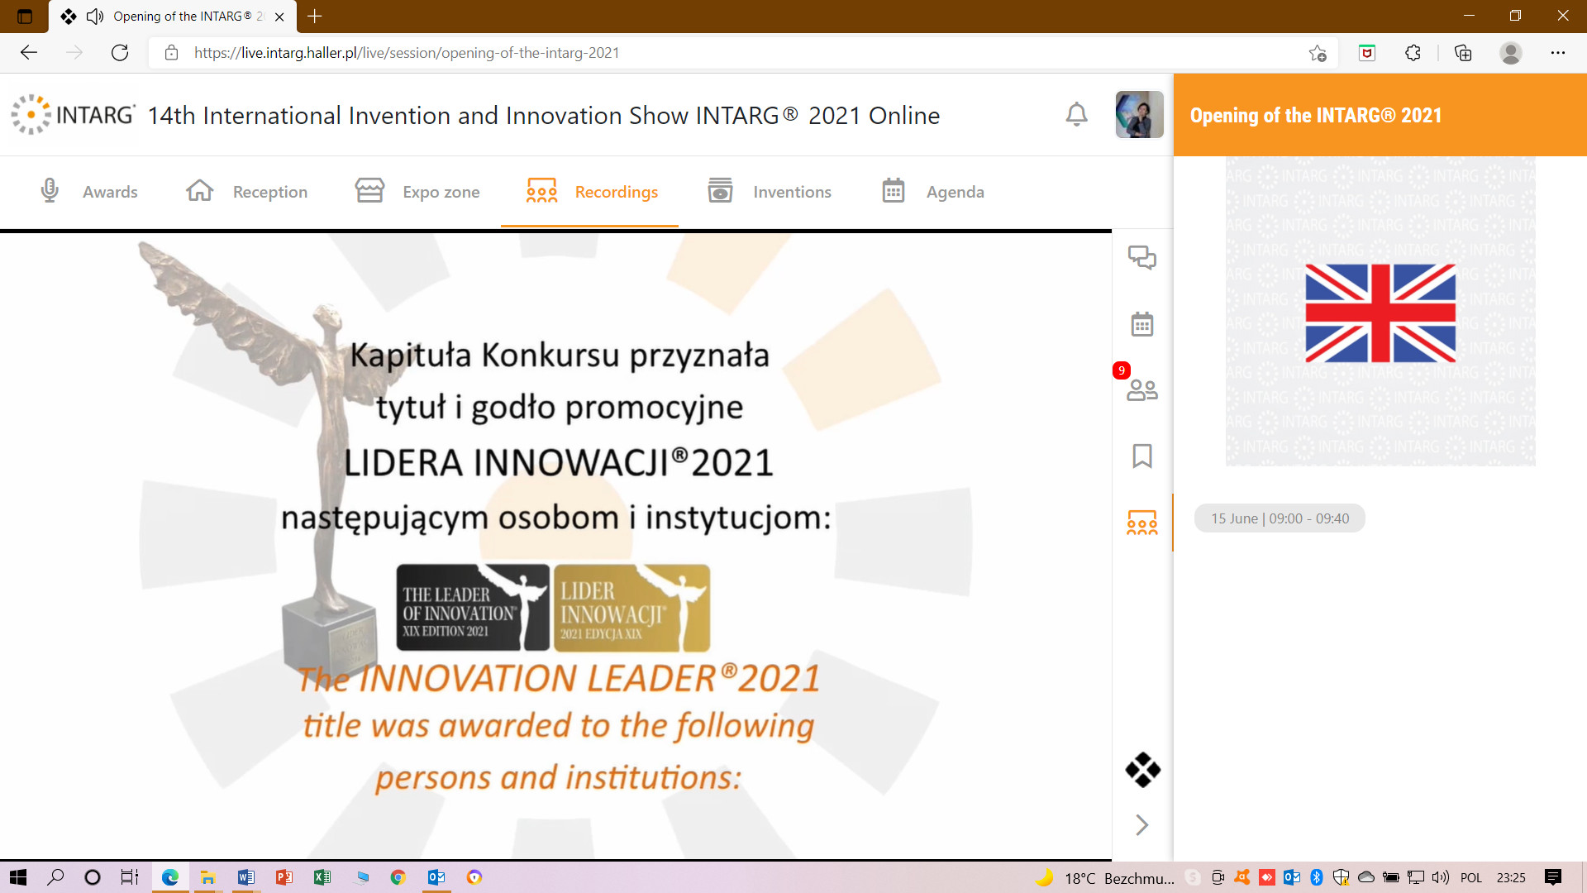Open Excel from taskbar
1587x893 pixels.
pyautogui.click(x=322, y=877)
